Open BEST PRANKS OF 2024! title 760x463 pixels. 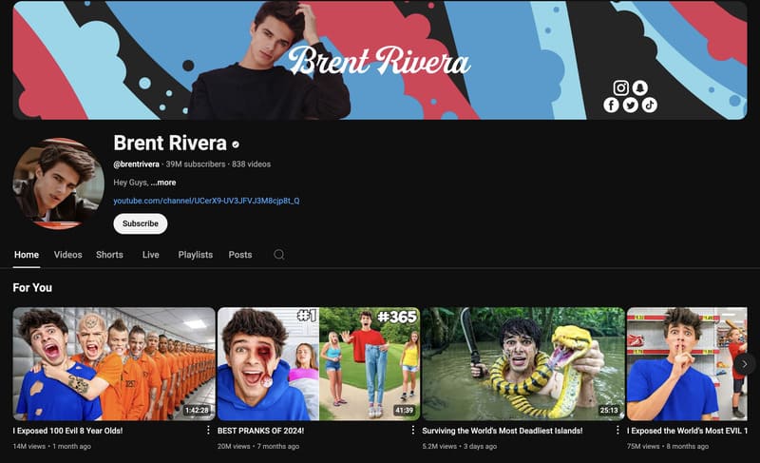pyautogui.click(x=260, y=431)
